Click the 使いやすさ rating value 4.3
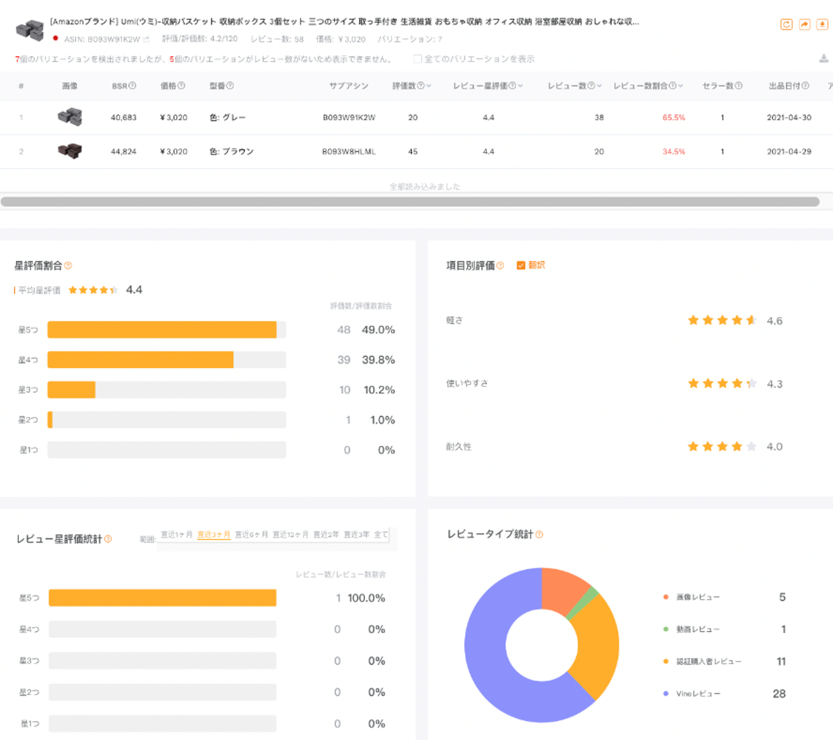 775,384
